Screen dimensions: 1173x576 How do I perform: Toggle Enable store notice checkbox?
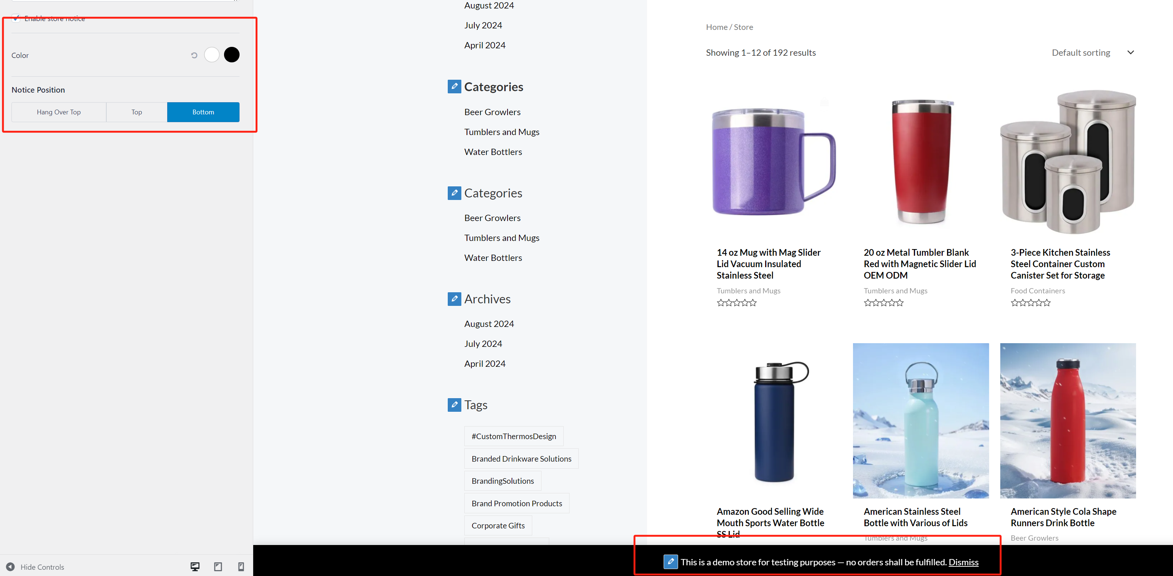click(16, 18)
